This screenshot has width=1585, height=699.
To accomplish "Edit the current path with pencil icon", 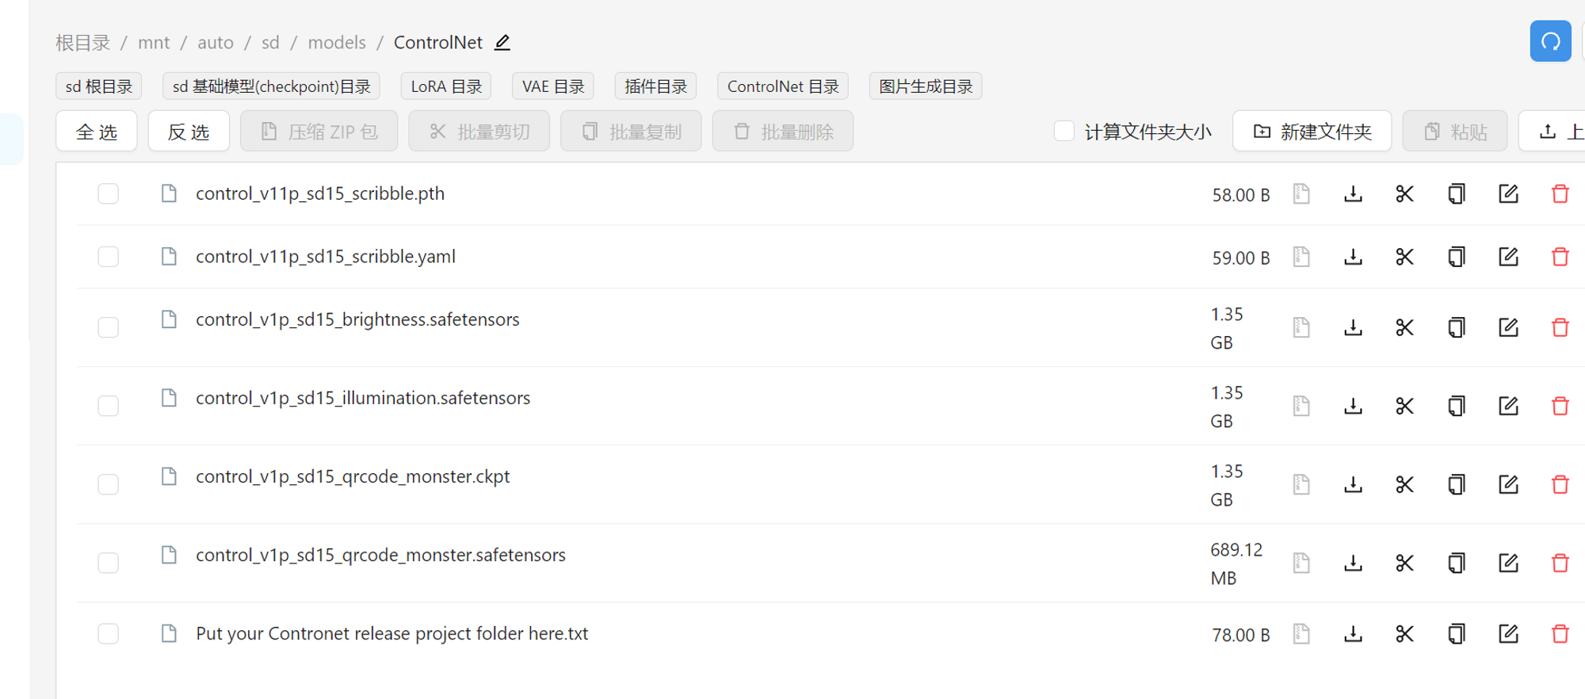I will point(502,42).
